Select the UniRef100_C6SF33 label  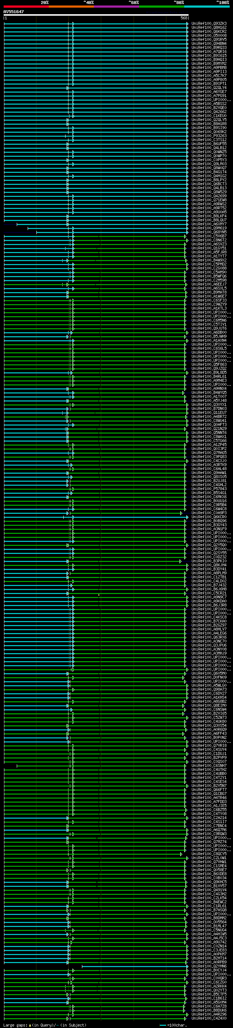pyautogui.click(x=209, y=300)
